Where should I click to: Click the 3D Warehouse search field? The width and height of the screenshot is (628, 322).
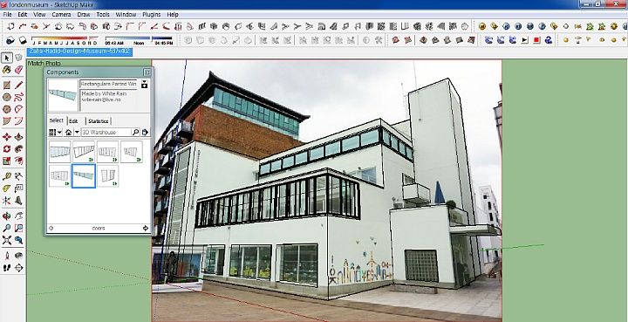coord(106,132)
